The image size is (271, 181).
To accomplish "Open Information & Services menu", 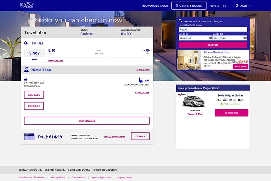I will [x=155, y=6].
